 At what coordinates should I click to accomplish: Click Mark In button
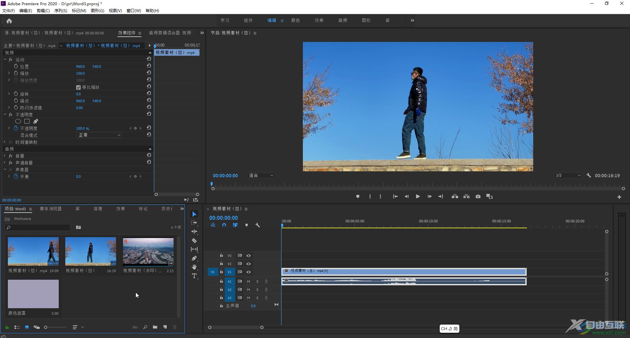[x=370, y=197]
